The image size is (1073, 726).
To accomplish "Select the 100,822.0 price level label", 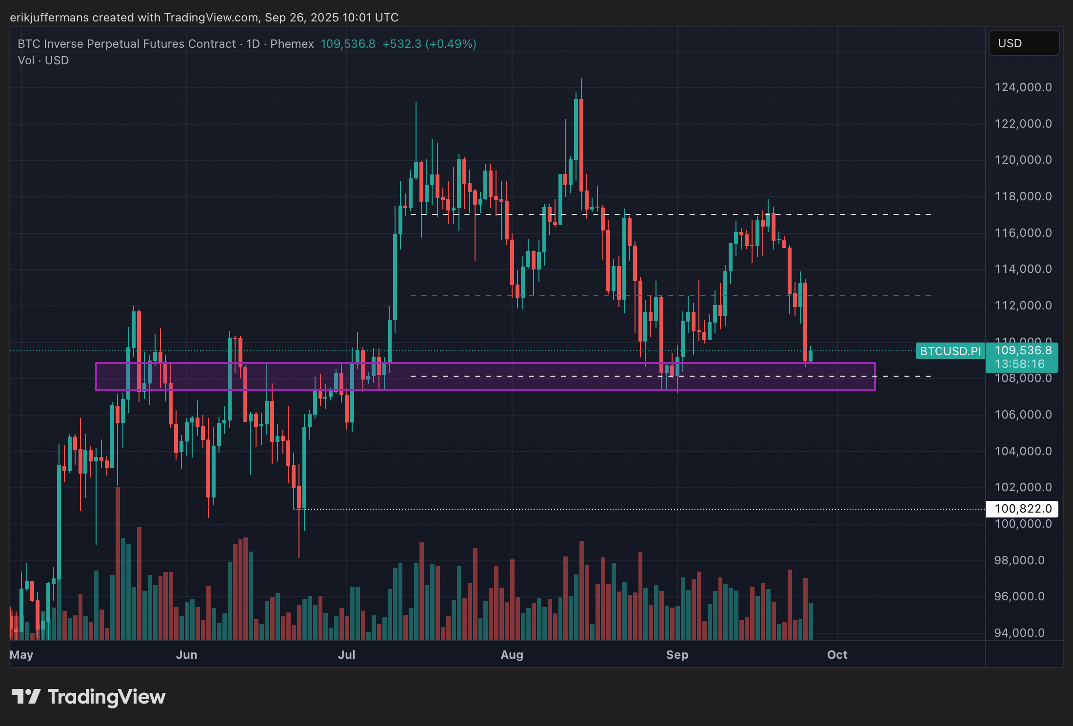I will point(1022,509).
